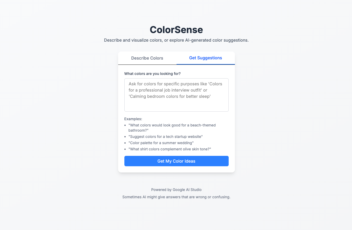Click the What colors are you looking for label

click(152, 74)
